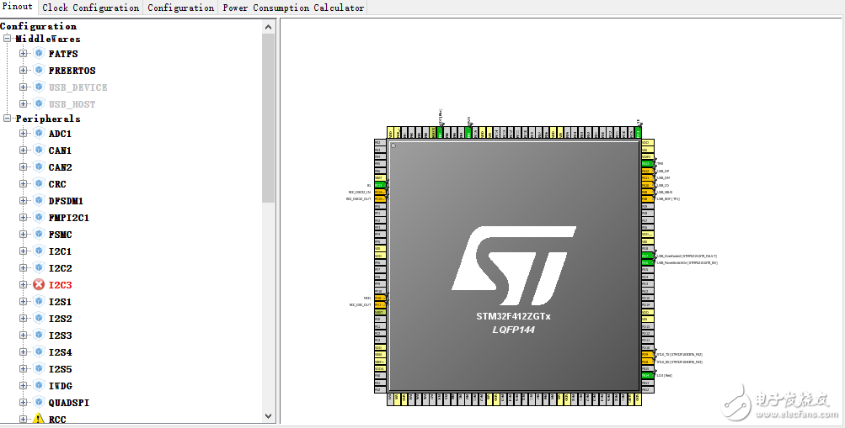Click the IWDG peripheral cube icon

[39, 385]
